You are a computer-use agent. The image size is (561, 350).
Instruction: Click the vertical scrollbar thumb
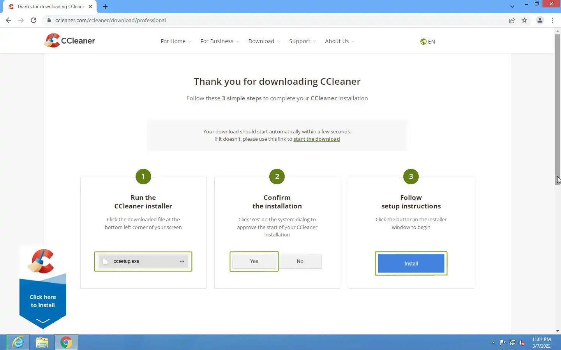click(x=558, y=110)
